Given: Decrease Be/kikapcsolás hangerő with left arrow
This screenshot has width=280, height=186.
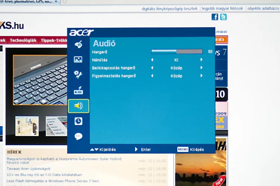Looking at the screenshot, I should coord(152,68).
